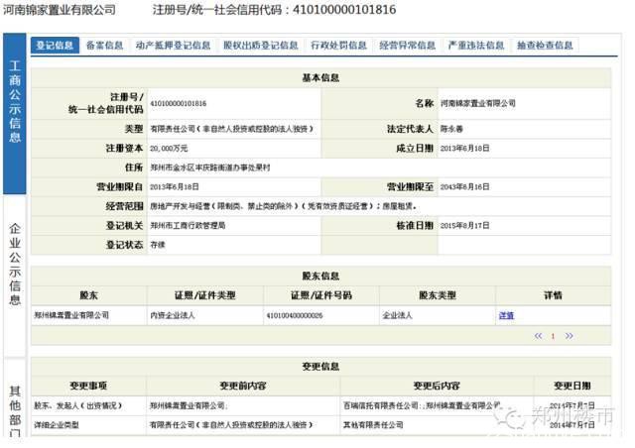Select the 工商公示信息 sidebar section
Viewport: 635px width, 448px height.
15,114
